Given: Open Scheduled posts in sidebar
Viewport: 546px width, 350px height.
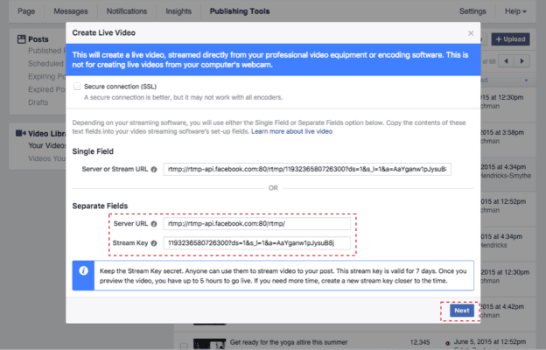Looking at the screenshot, I should 45,64.
